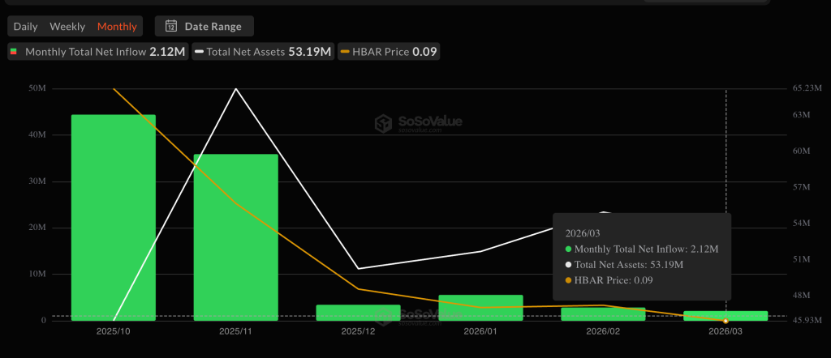Click the 2025/11 green inflow bar

(x=236, y=237)
